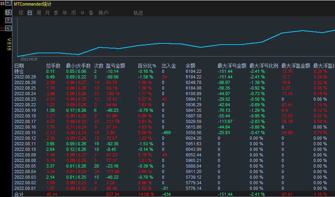335x197 pixels.
Task: Select the 2022.08.26 date row
Action: 25,82
